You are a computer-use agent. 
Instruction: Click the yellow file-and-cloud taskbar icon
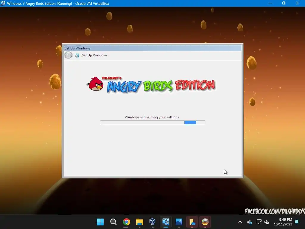[192, 222]
